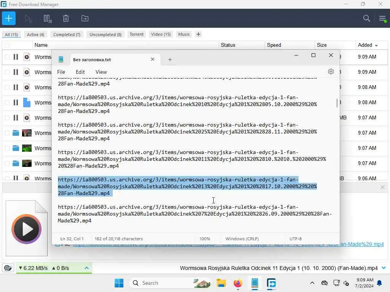
Task: Pause button on the MB-sized 9:07 AM download row
Action: pos(16,118)
